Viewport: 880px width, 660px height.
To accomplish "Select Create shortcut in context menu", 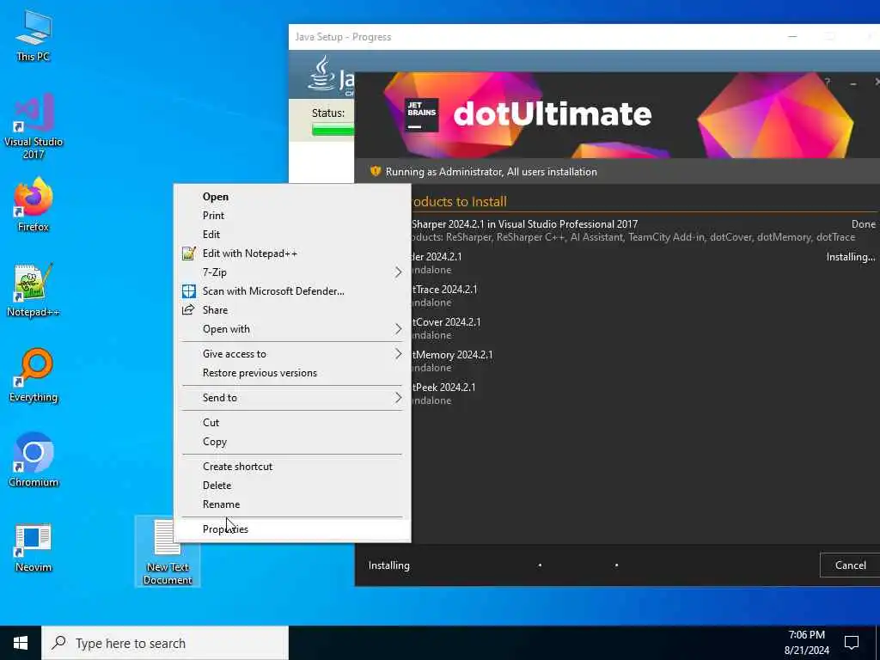I will click(x=292, y=467).
